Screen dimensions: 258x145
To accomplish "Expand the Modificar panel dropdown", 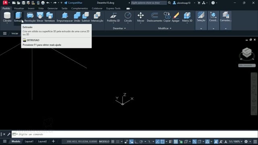I will point(165,28).
